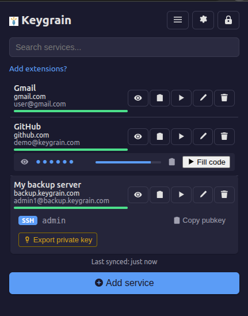Click the SSH badge

28,220
